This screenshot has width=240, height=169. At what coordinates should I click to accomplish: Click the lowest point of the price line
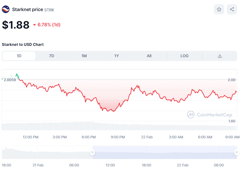114,111
